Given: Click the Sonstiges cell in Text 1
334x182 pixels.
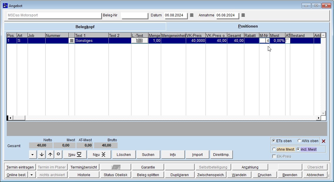Looking at the screenshot, I should (x=92, y=40).
